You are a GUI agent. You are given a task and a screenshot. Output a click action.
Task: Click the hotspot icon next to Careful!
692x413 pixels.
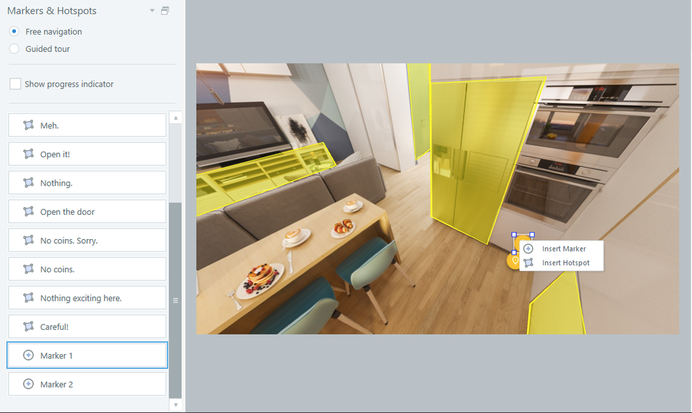pyautogui.click(x=28, y=326)
